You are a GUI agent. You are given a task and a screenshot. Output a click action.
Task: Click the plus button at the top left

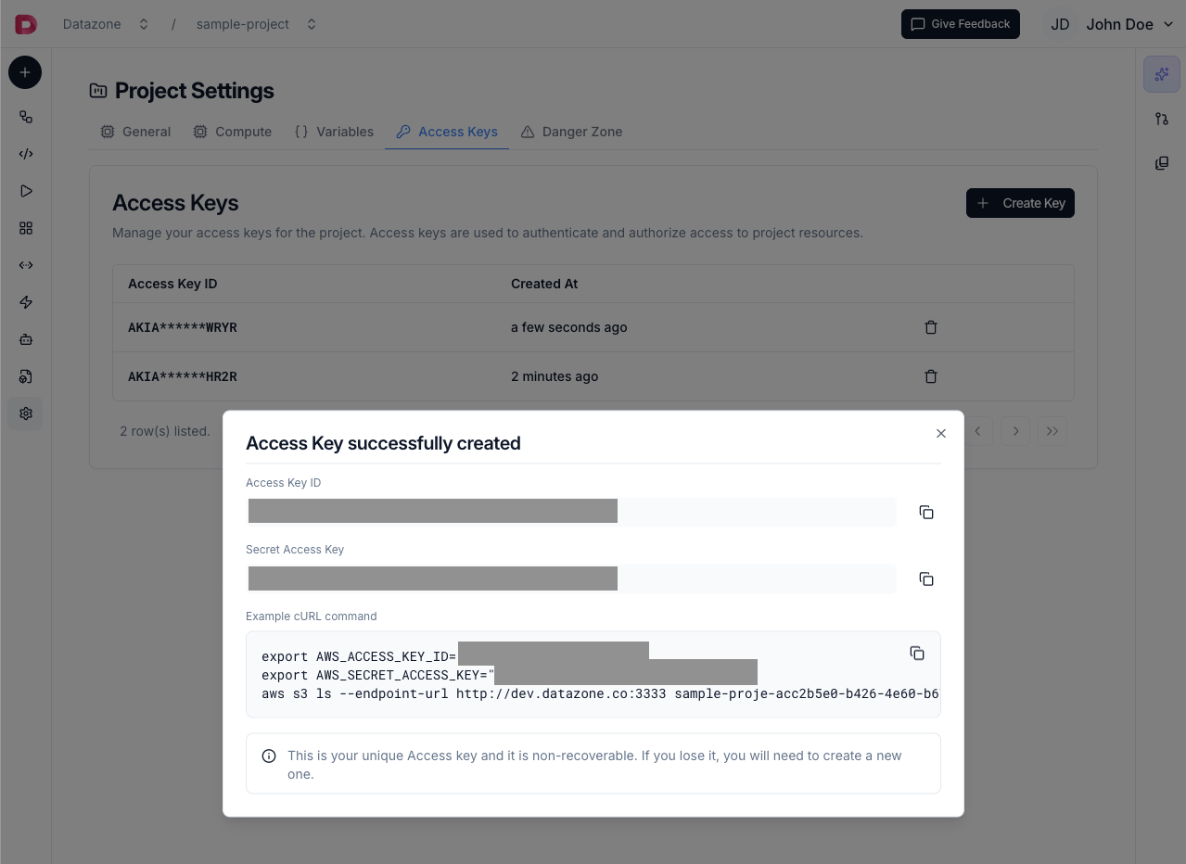(24, 71)
